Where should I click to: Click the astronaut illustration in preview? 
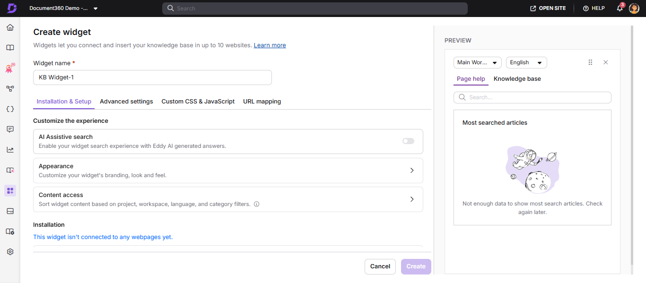click(x=533, y=169)
